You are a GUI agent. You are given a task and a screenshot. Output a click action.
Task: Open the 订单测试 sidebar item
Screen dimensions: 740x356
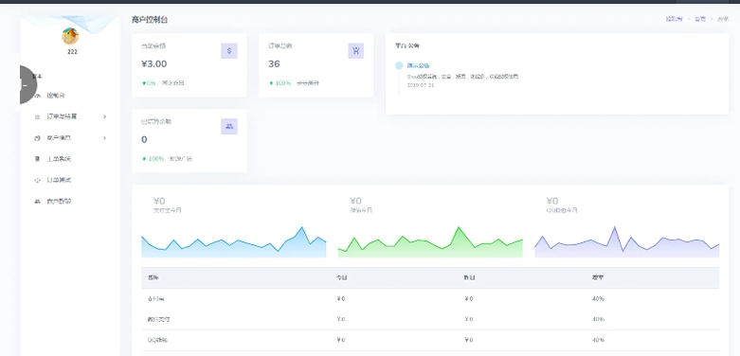point(59,180)
